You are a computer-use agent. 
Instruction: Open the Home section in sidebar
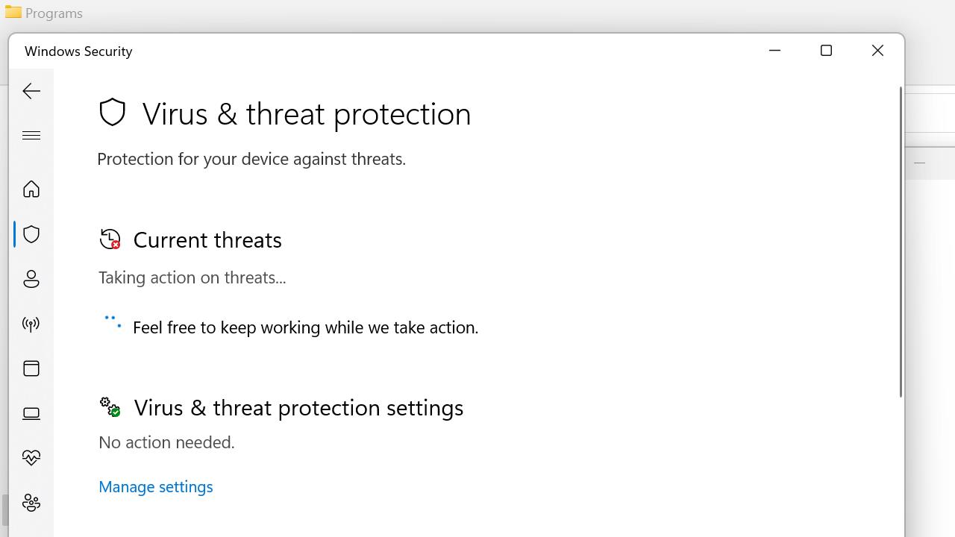(x=31, y=189)
